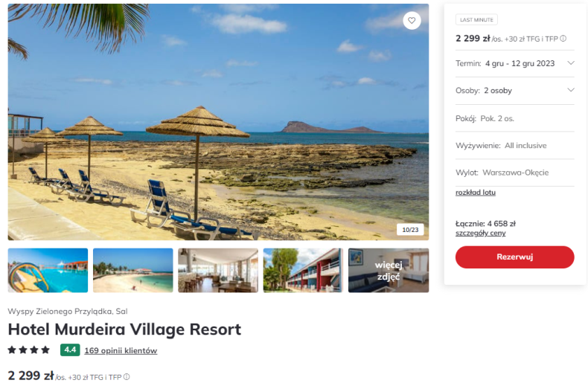
Task: Open the szczegóły ceny link
Action: 480,233
